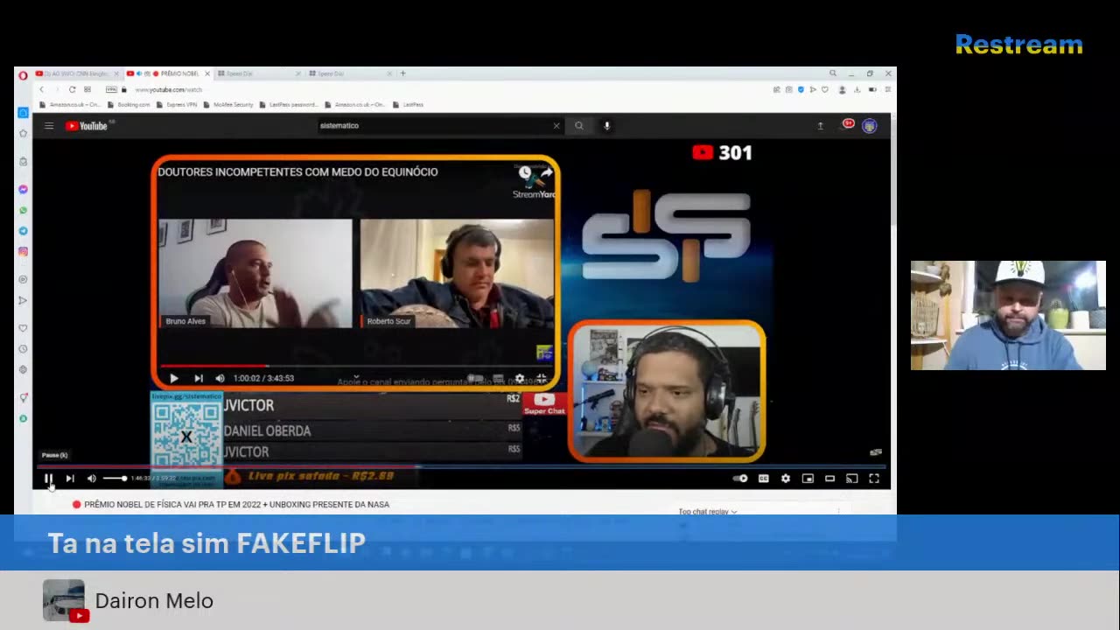Go back in browser history
This screenshot has width=1120, height=630.
click(41, 89)
